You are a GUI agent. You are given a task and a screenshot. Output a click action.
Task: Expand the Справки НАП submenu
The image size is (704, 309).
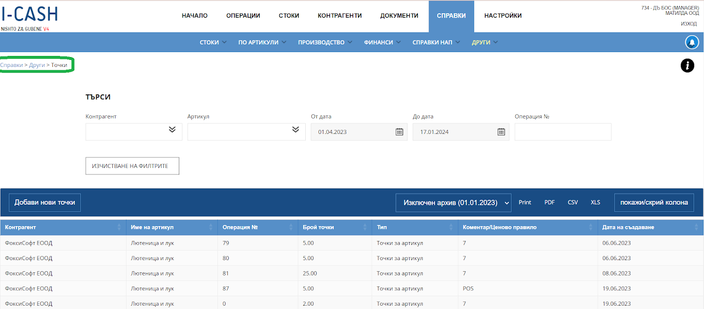[x=436, y=42]
